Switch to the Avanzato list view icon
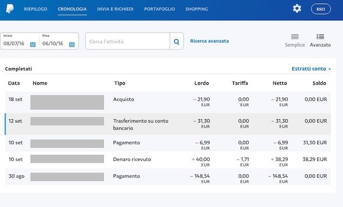Viewport: 343px width, 207px height. [321, 37]
